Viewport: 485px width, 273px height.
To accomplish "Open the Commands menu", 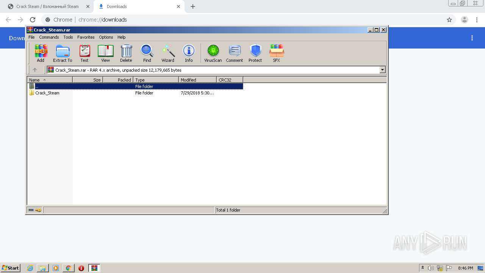I will (49, 37).
